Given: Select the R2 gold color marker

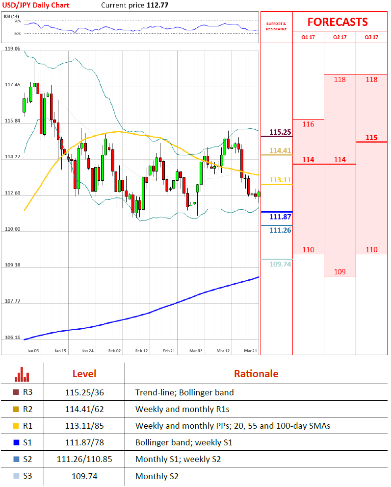Looking at the screenshot, I should 17,409.
